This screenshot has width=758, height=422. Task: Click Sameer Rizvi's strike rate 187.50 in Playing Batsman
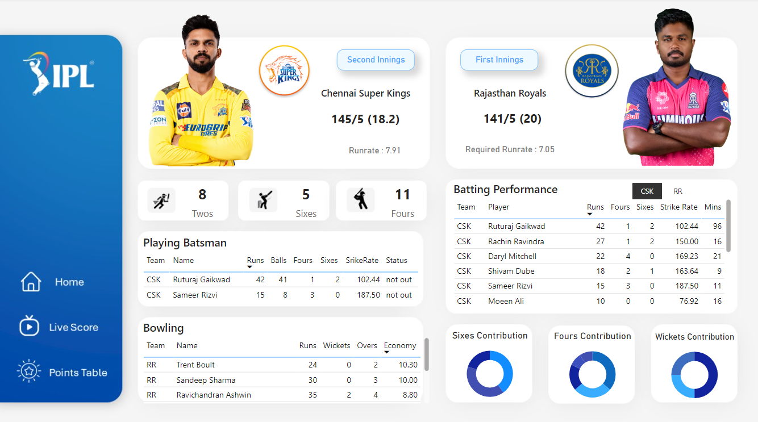[369, 295]
